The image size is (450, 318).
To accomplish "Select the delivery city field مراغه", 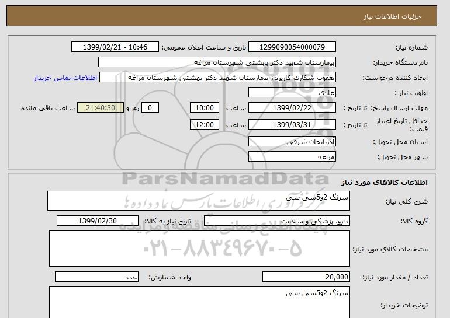I will point(292,157).
